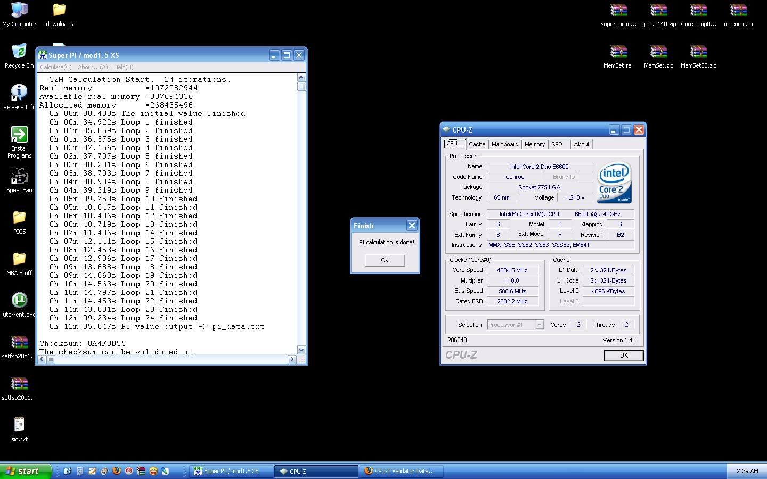Switch to CPU-Z Validator Firefox taskbar button
Image resolution: width=767 pixels, height=479 pixels.
point(401,471)
